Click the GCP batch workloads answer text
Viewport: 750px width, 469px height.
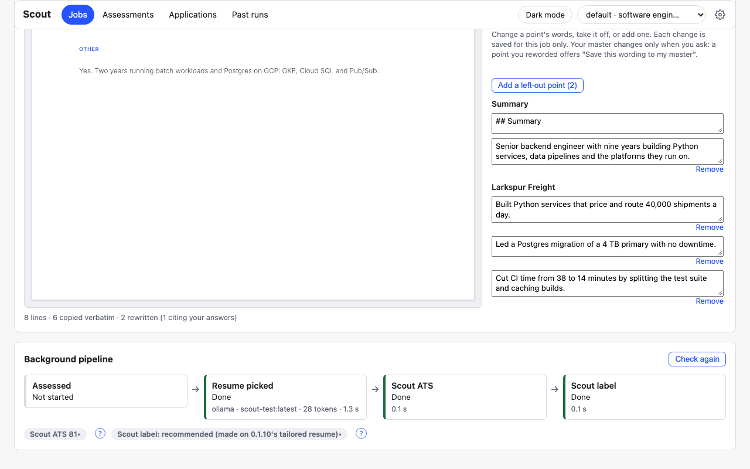[x=229, y=71]
